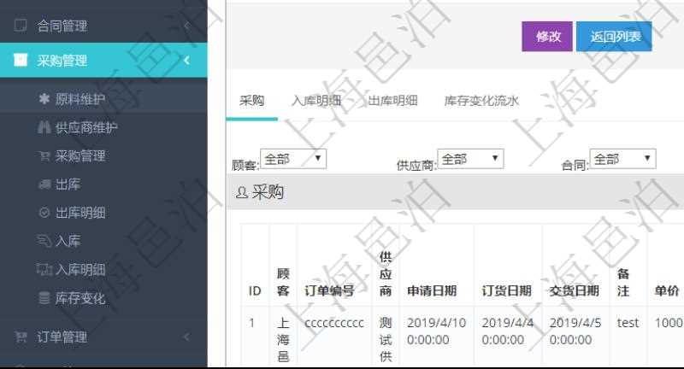Click the user icon in the 采购 panel header
Screen dimensions: 684x369
241,192
